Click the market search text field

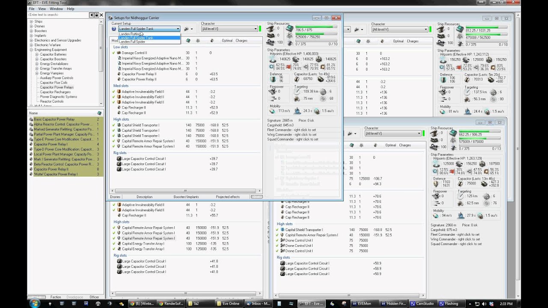coord(58,15)
